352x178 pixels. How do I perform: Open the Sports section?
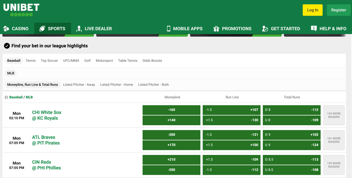(52, 29)
